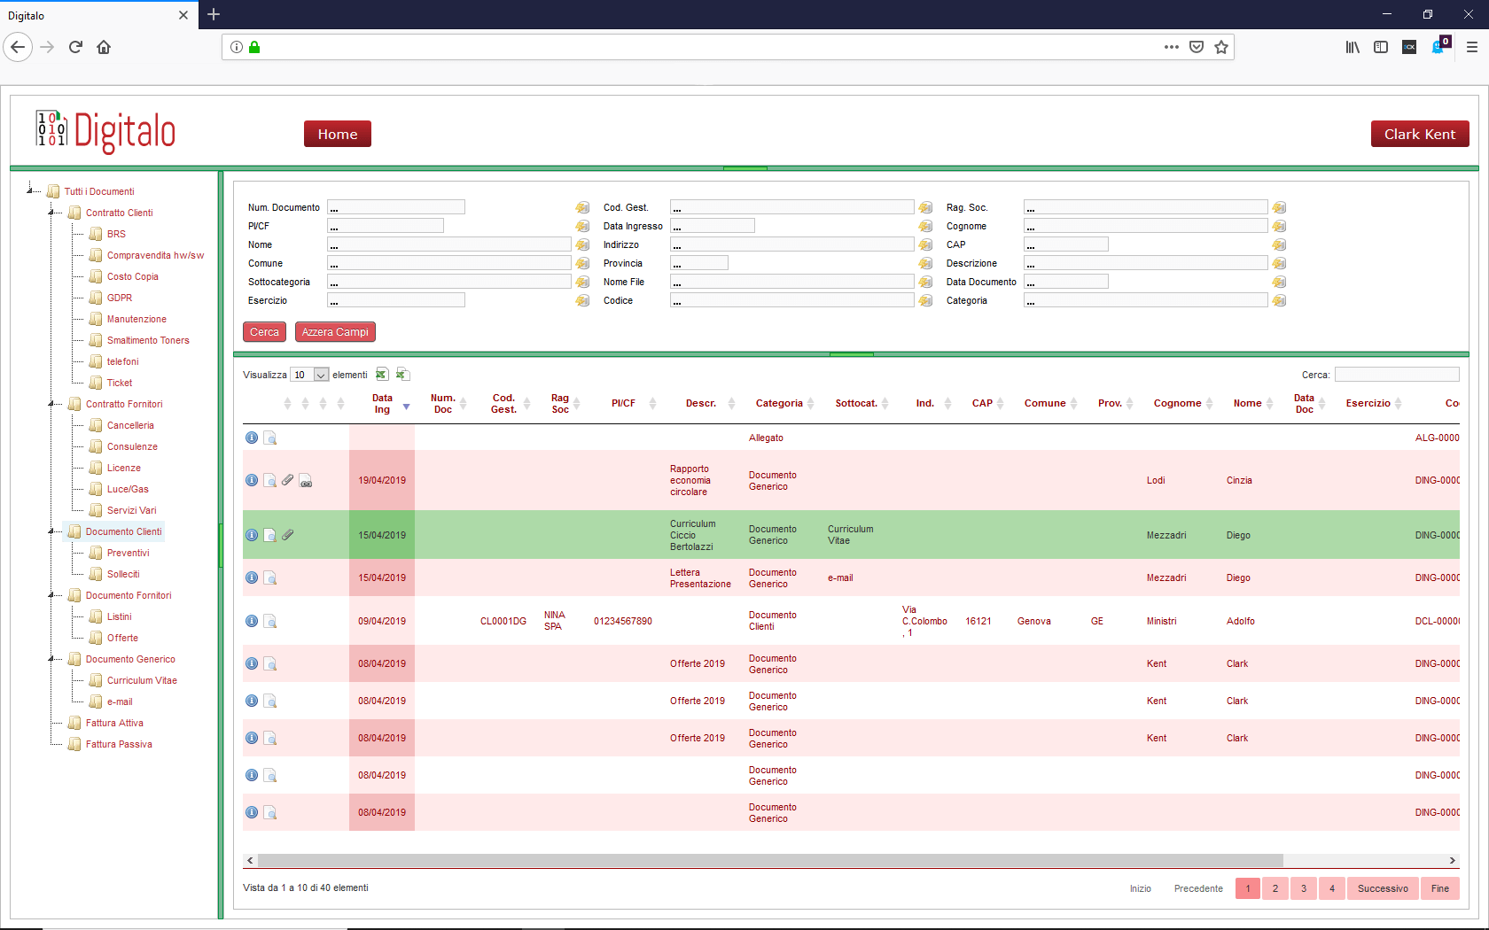Click the lookup icon beside Cognome field
Viewport: 1489px width, 930px height.
pyautogui.click(x=1279, y=226)
